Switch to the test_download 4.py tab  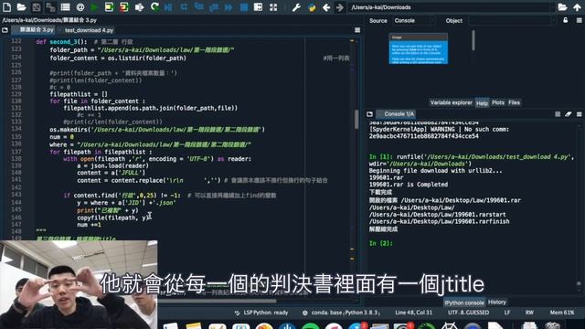point(89,30)
